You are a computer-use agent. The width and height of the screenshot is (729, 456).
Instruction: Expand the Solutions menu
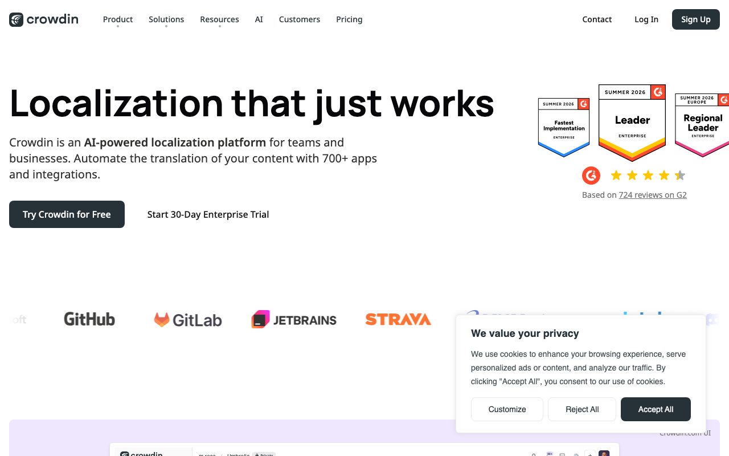pyautogui.click(x=166, y=19)
